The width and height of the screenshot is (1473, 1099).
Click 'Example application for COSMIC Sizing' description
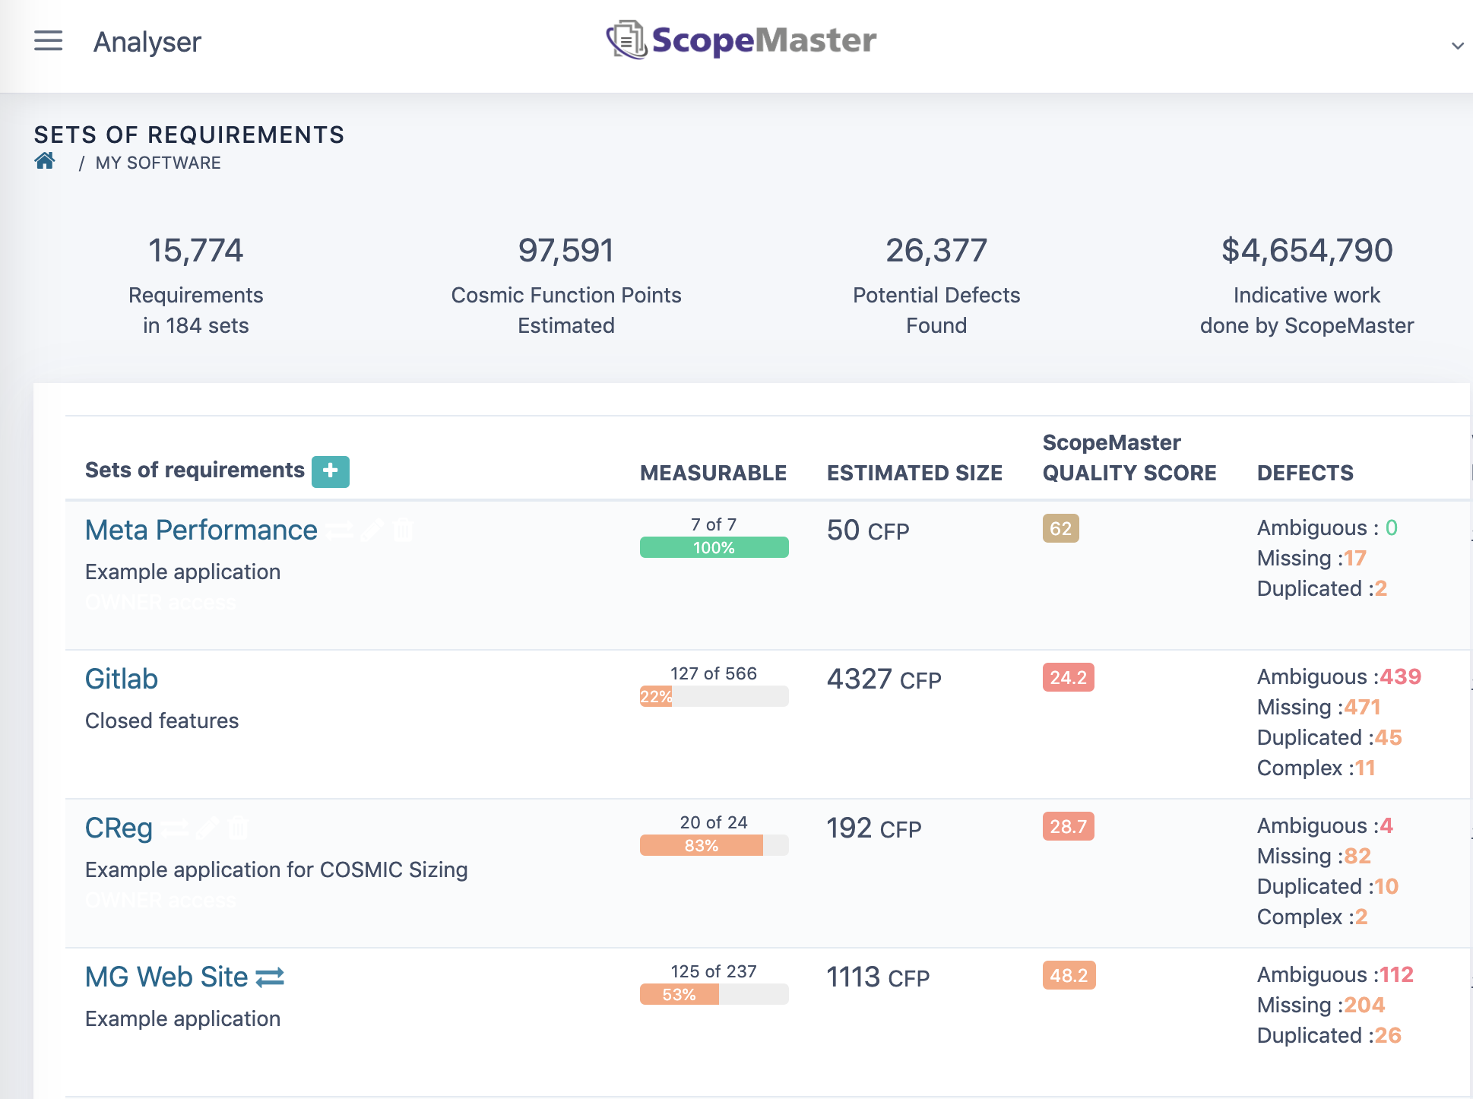(277, 869)
